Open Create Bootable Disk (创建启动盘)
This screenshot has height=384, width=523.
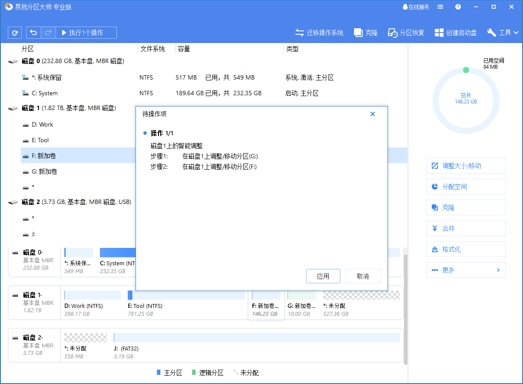[456, 33]
